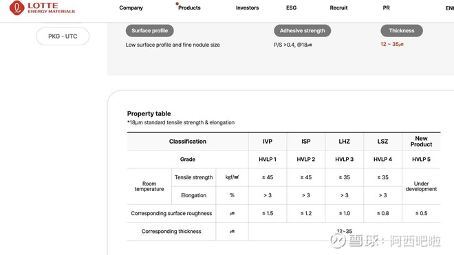The width and height of the screenshot is (454, 255).
Task: Select the PKG - UTC sidebar button
Action: 63,36
